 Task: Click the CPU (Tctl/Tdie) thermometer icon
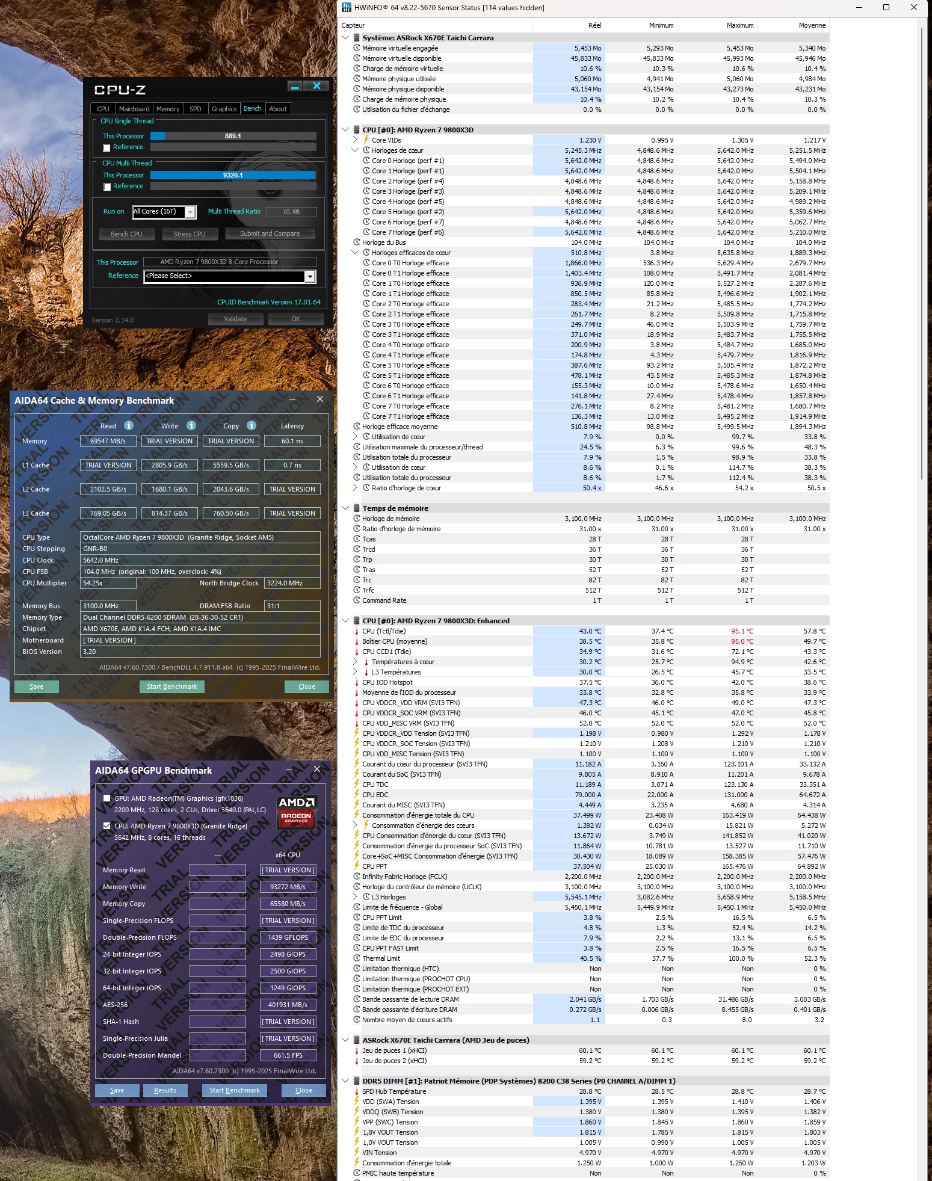coord(357,631)
